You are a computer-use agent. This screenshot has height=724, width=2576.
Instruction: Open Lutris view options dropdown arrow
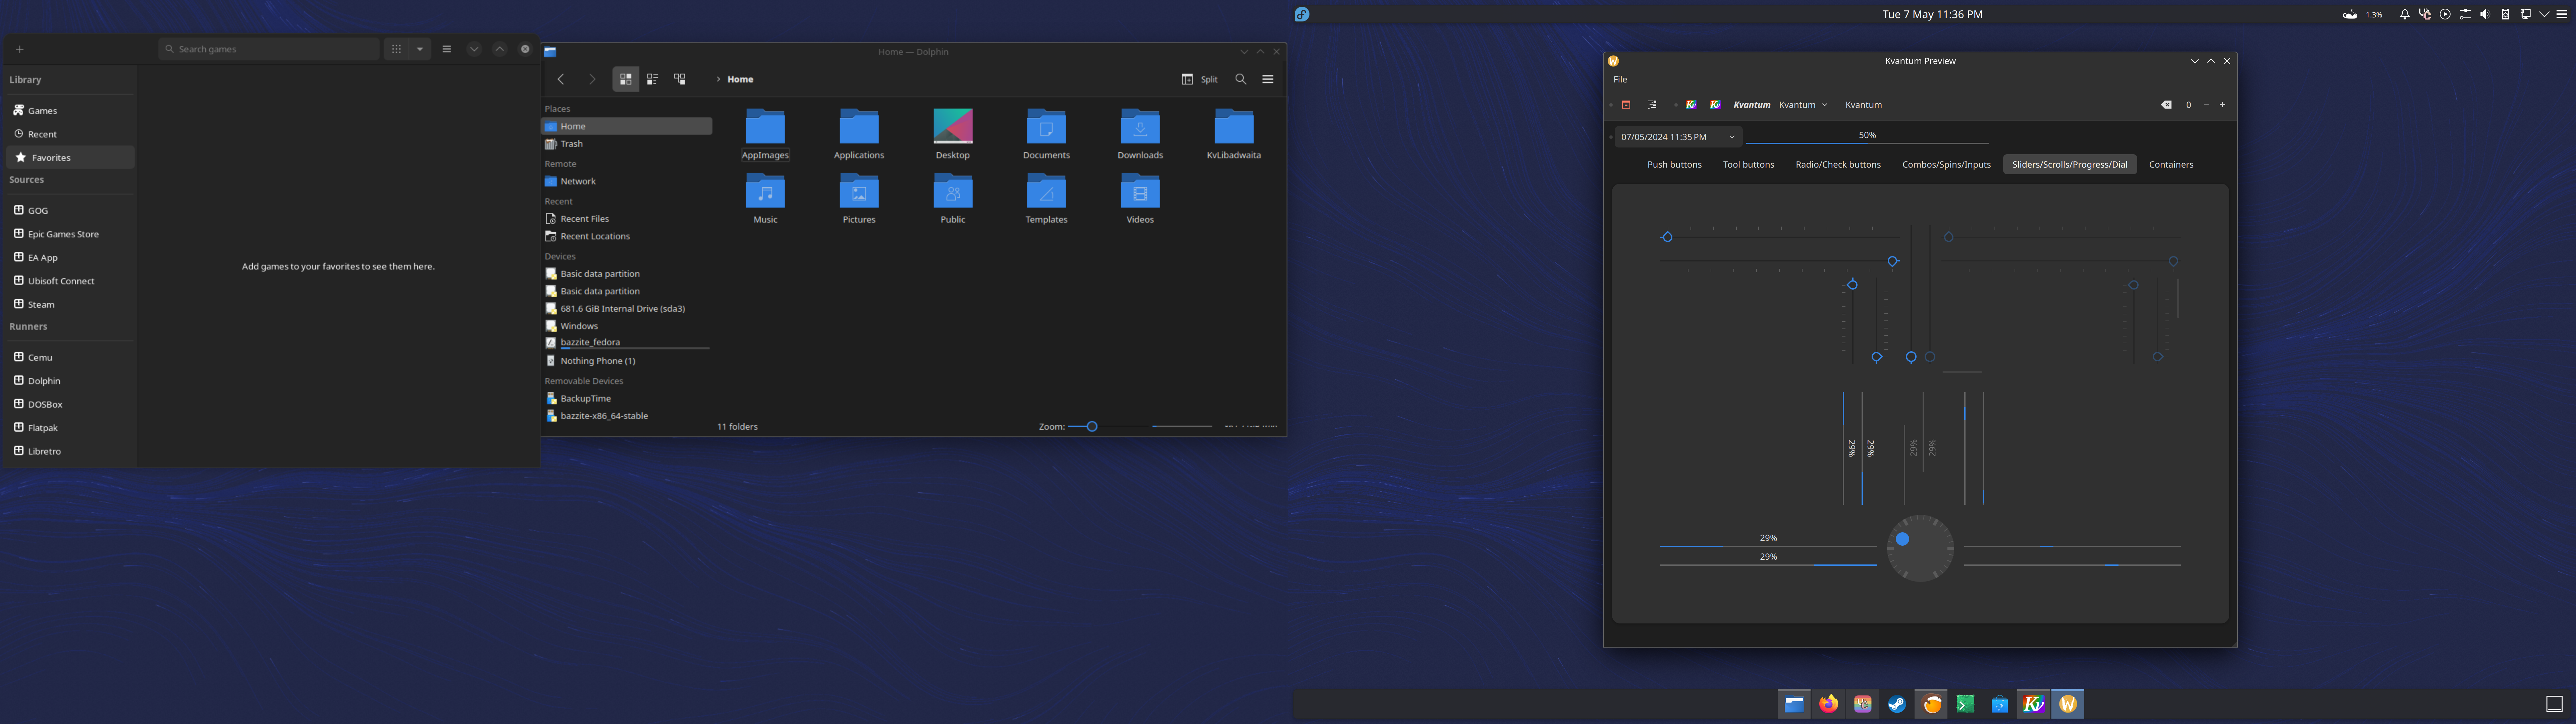[420, 49]
